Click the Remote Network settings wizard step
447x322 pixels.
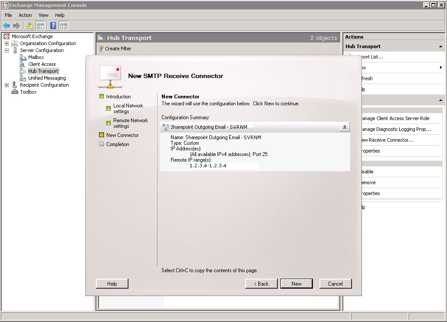131,123
